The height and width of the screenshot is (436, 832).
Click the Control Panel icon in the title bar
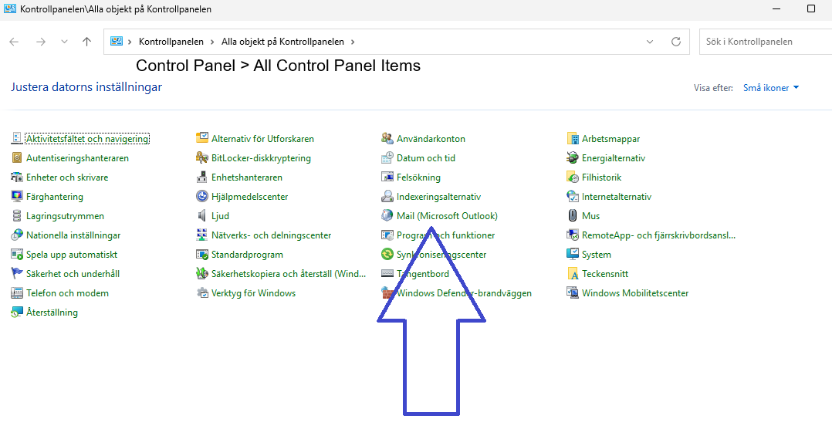click(x=9, y=8)
